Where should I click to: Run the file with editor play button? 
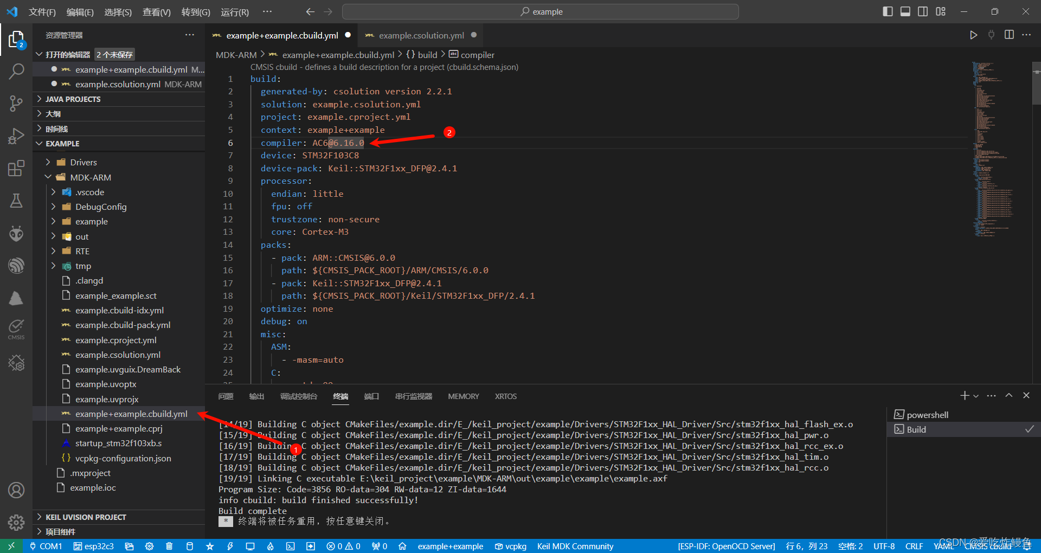click(x=974, y=35)
